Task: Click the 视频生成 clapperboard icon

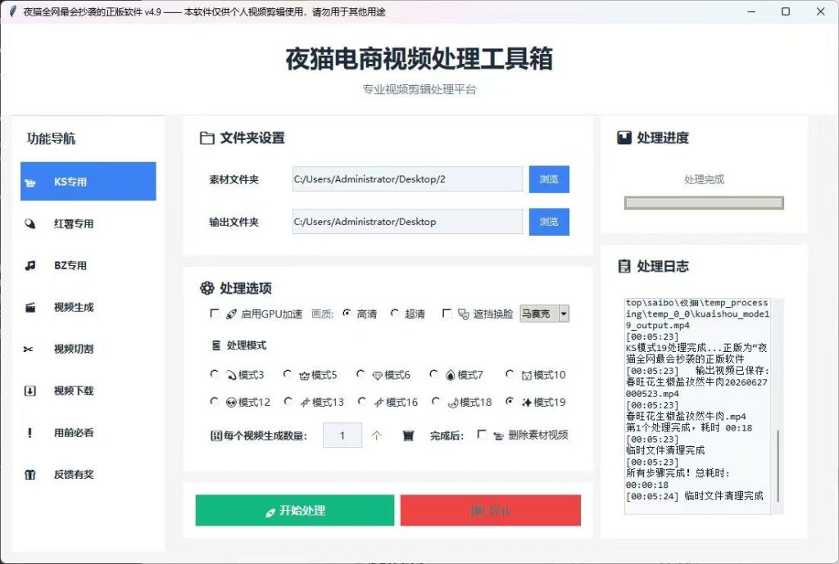Action: pos(30,308)
